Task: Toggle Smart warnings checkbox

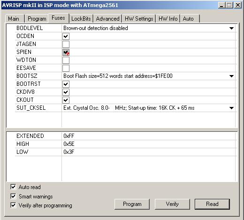Action: 13,196
